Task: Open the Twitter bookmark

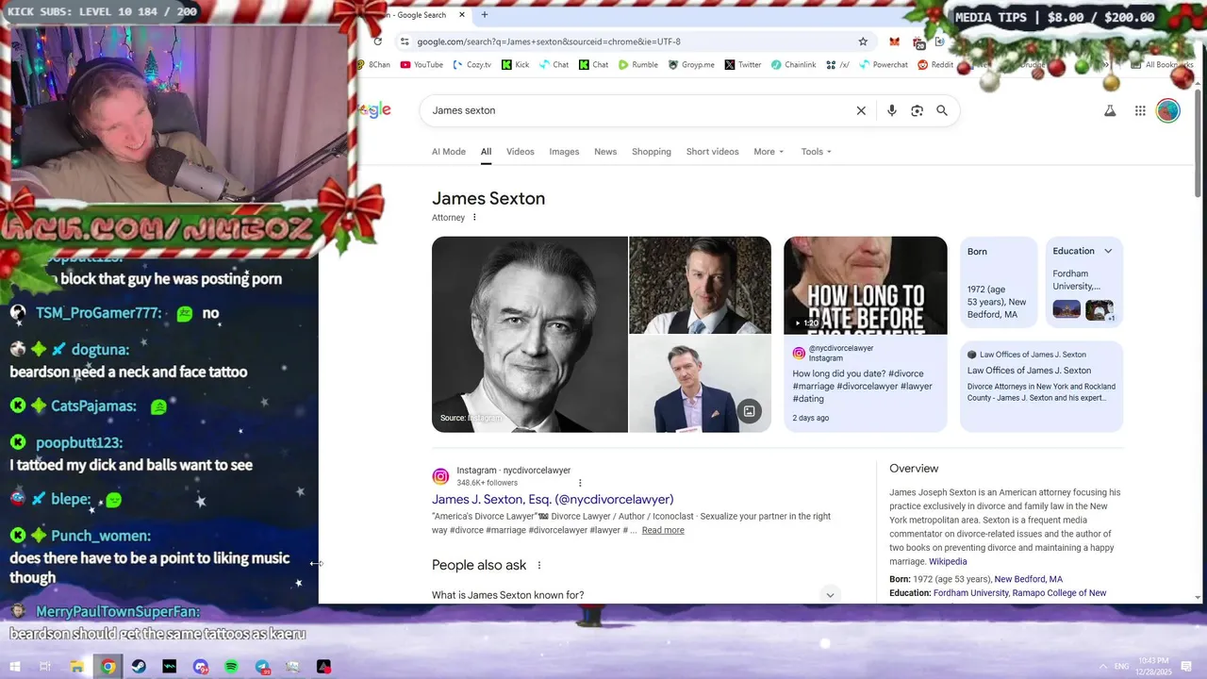Action: coord(743,65)
